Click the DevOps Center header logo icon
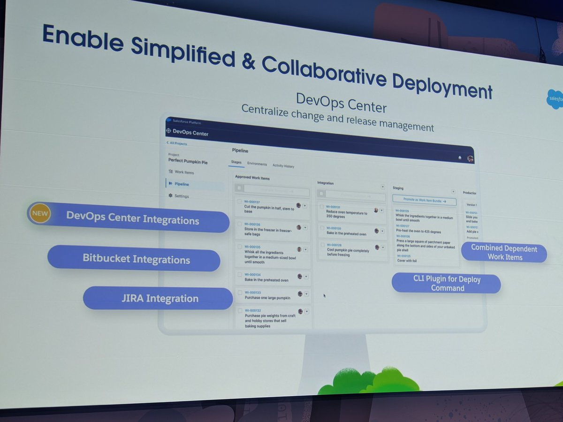The width and height of the screenshot is (563, 422). coord(168,131)
